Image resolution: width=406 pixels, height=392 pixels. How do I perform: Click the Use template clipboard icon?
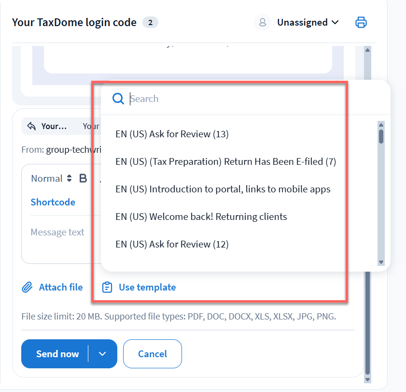tap(107, 288)
